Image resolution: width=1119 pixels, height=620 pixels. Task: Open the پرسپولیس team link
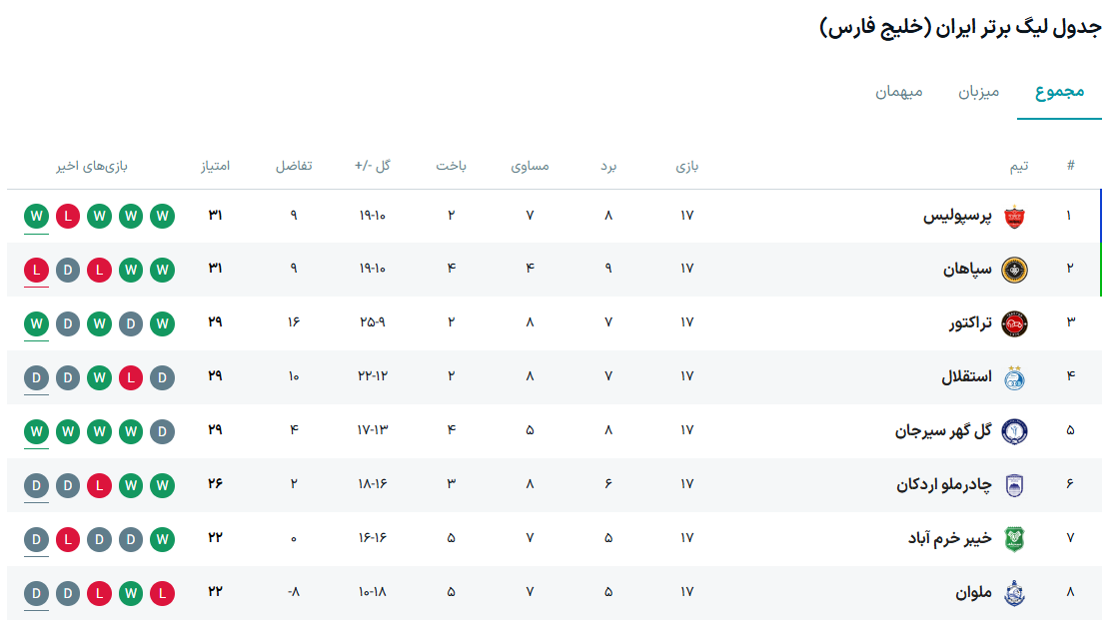957,216
